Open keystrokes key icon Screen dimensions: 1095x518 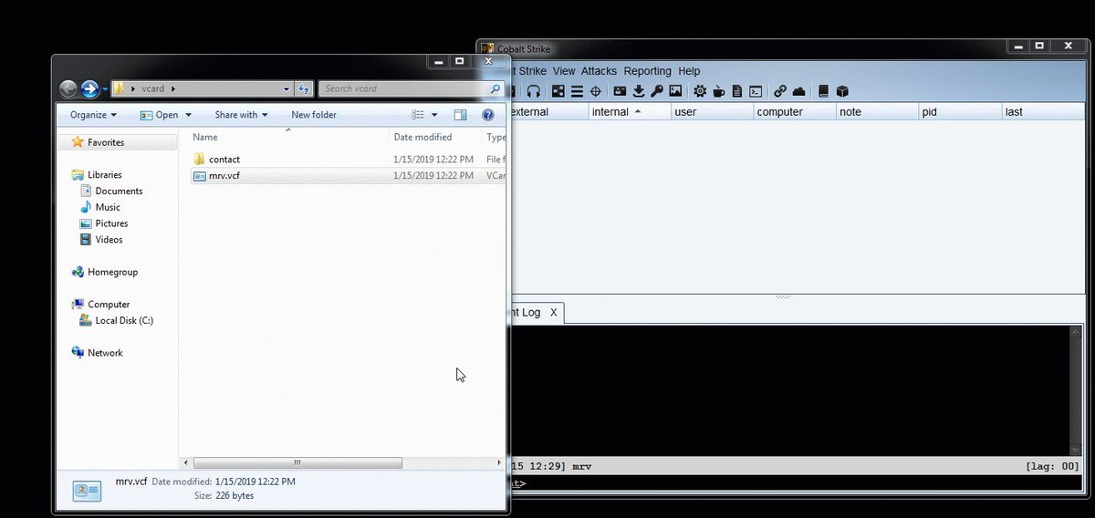(x=657, y=91)
